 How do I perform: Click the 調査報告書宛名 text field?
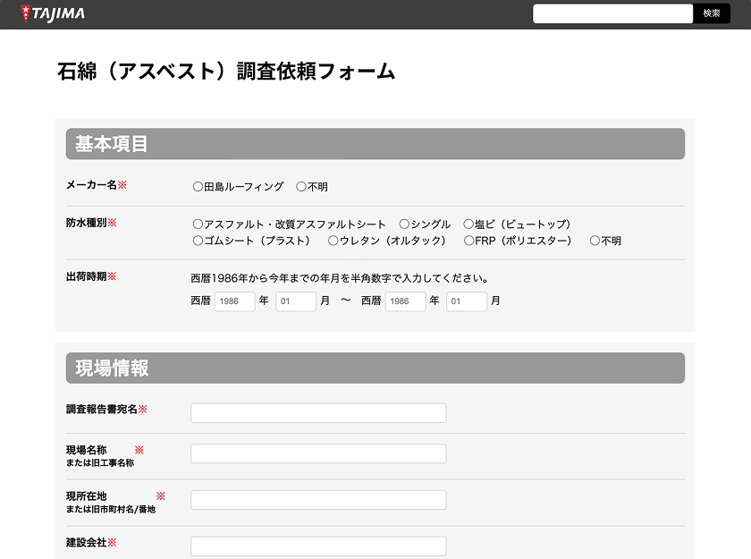coord(317,412)
